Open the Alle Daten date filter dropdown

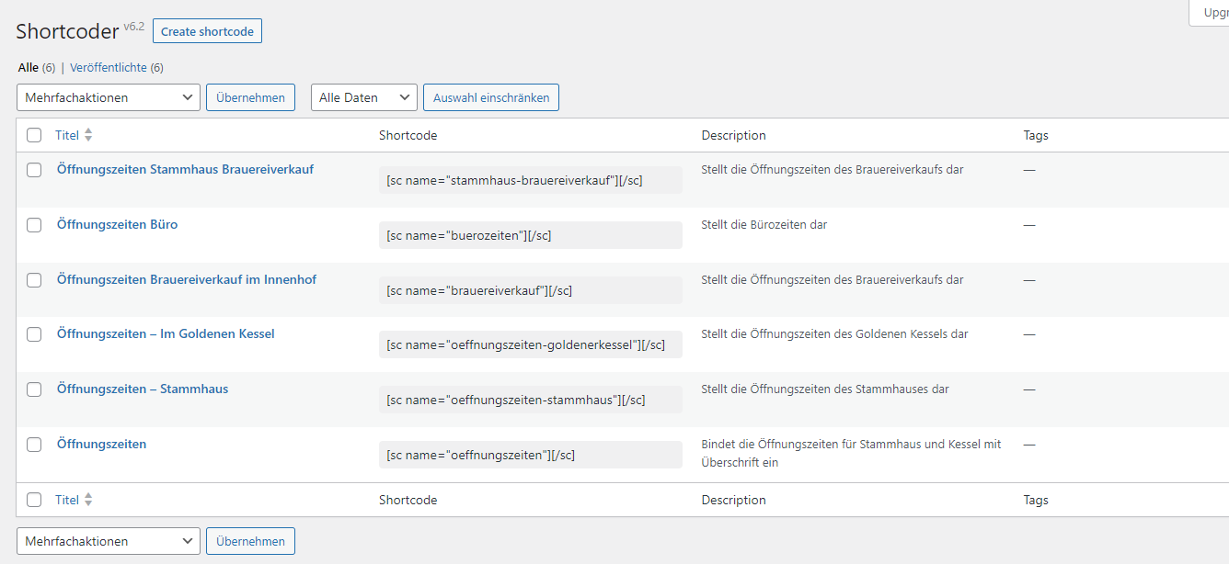tap(365, 96)
